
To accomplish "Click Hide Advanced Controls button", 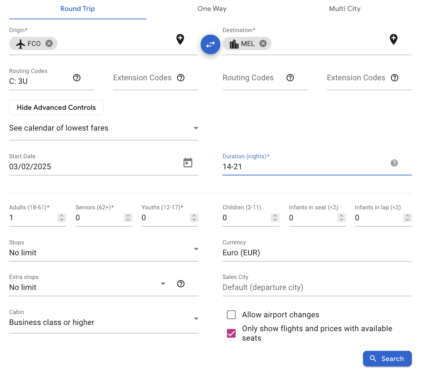I will click(56, 108).
